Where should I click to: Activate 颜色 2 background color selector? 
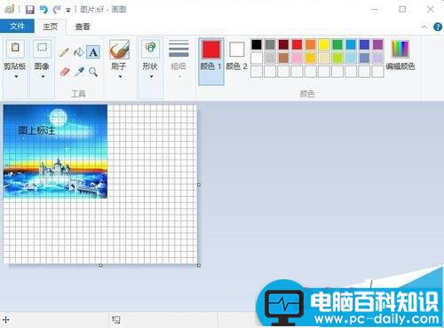pyautogui.click(x=237, y=56)
